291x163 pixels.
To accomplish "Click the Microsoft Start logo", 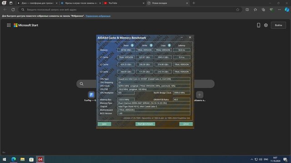I will [26, 25].
